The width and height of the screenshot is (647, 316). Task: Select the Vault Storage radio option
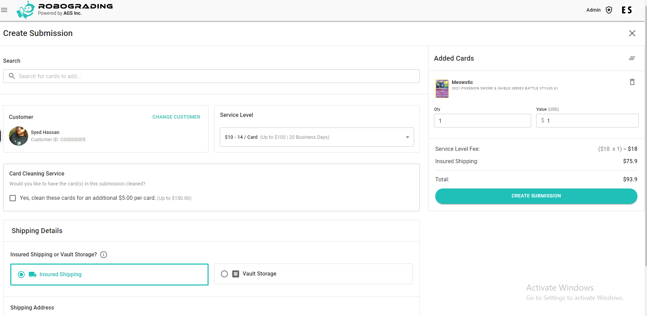tap(224, 274)
